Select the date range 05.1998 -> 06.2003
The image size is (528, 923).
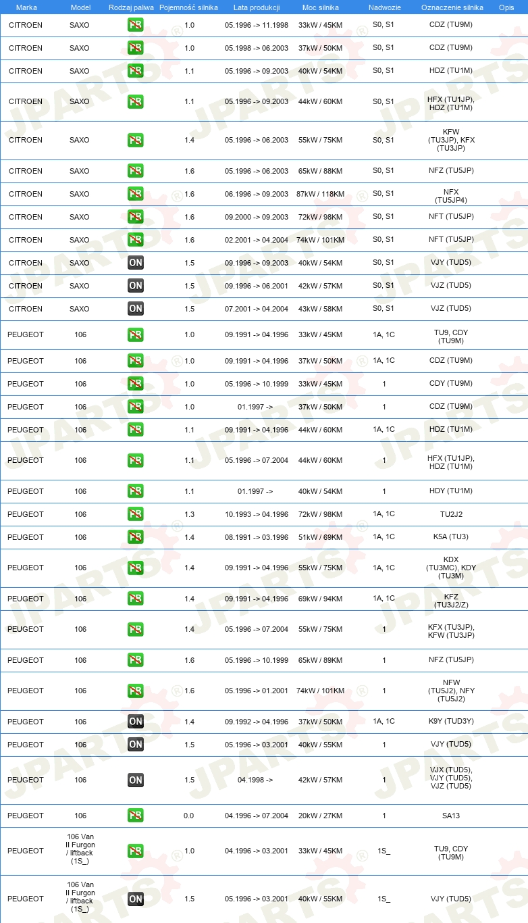[257, 48]
